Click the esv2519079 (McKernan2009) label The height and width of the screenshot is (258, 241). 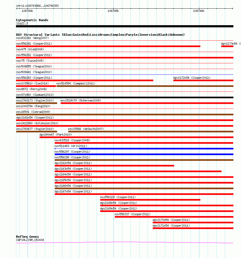(x=81, y=100)
